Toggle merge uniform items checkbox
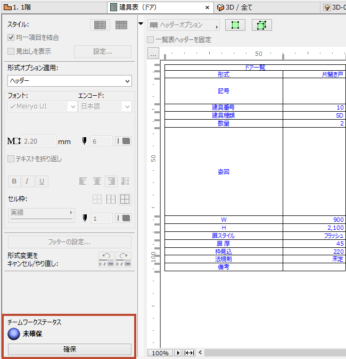The width and height of the screenshot is (346, 359). pos(11,37)
